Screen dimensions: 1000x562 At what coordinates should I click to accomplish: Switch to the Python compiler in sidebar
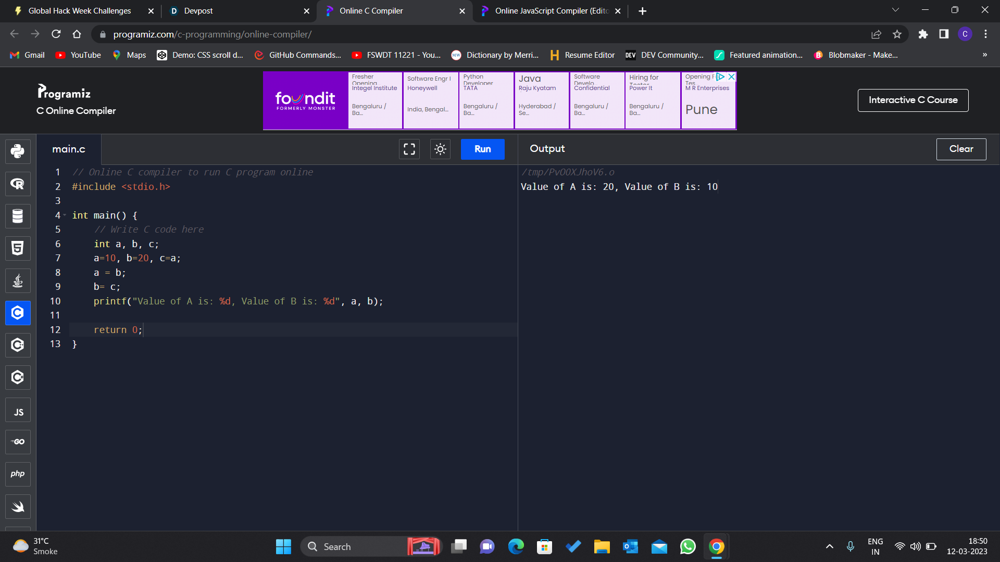[x=18, y=151]
